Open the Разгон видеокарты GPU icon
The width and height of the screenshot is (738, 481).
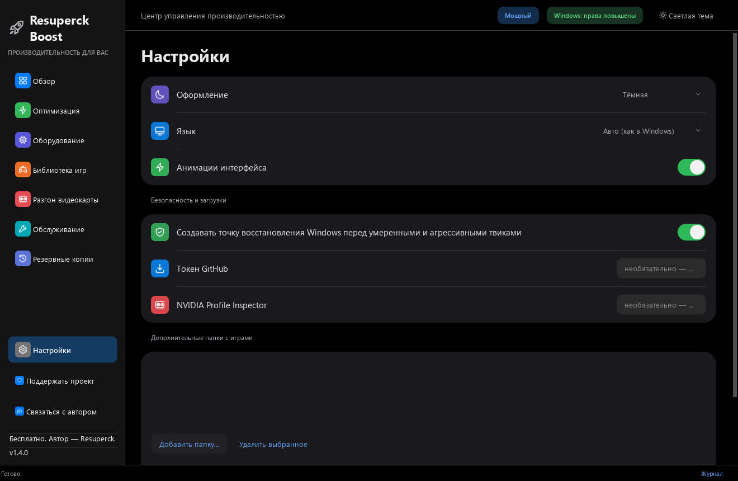click(x=23, y=200)
